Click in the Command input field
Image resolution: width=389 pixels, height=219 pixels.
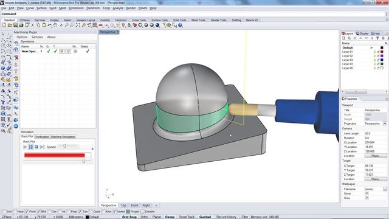click(201, 14)
